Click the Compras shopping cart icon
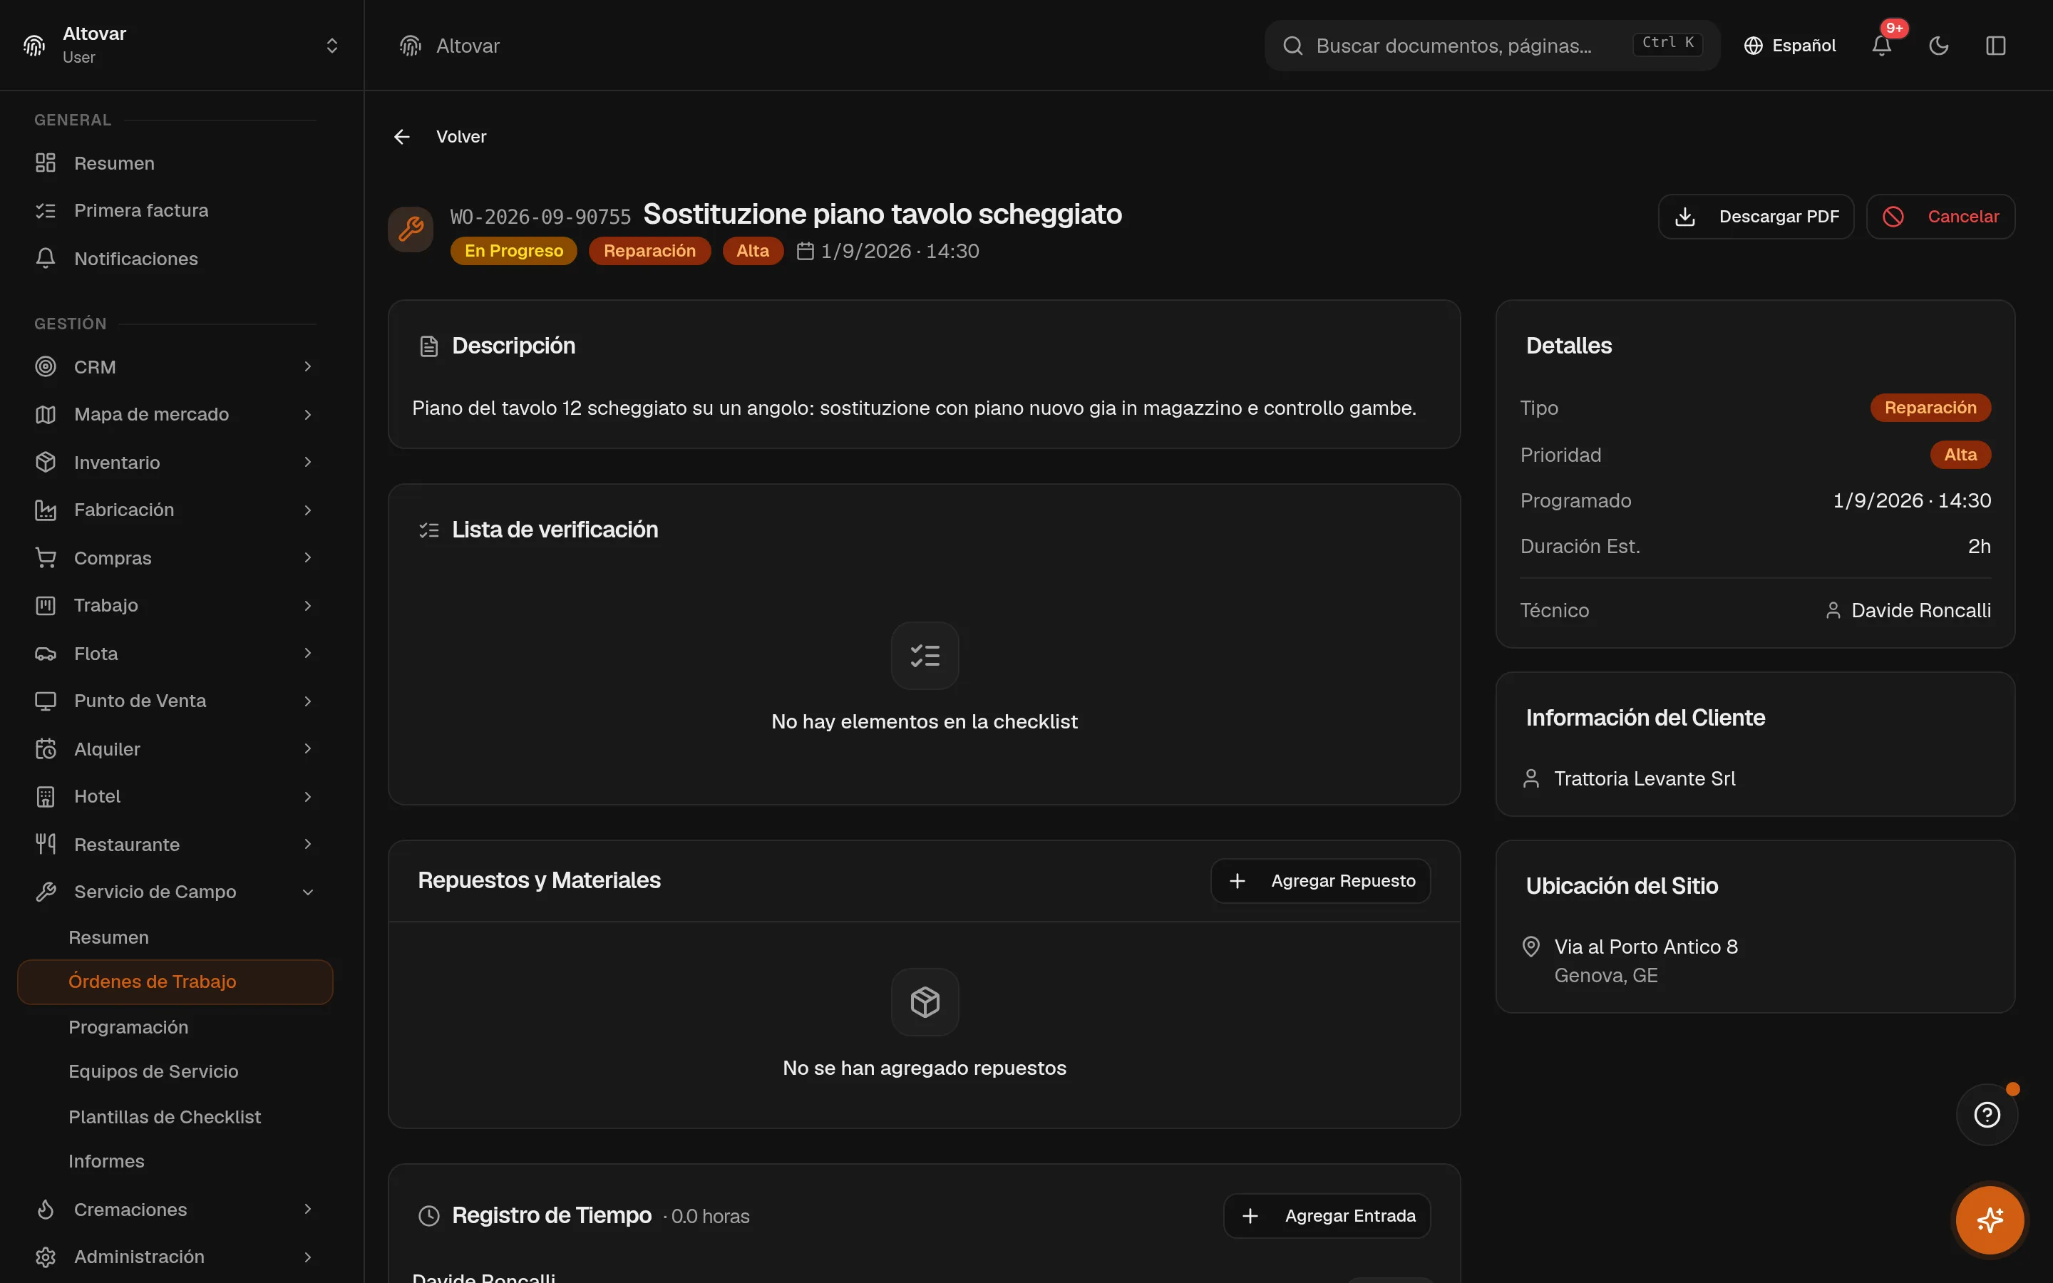Screen dimensions: 2053x1283 [46, 558]
